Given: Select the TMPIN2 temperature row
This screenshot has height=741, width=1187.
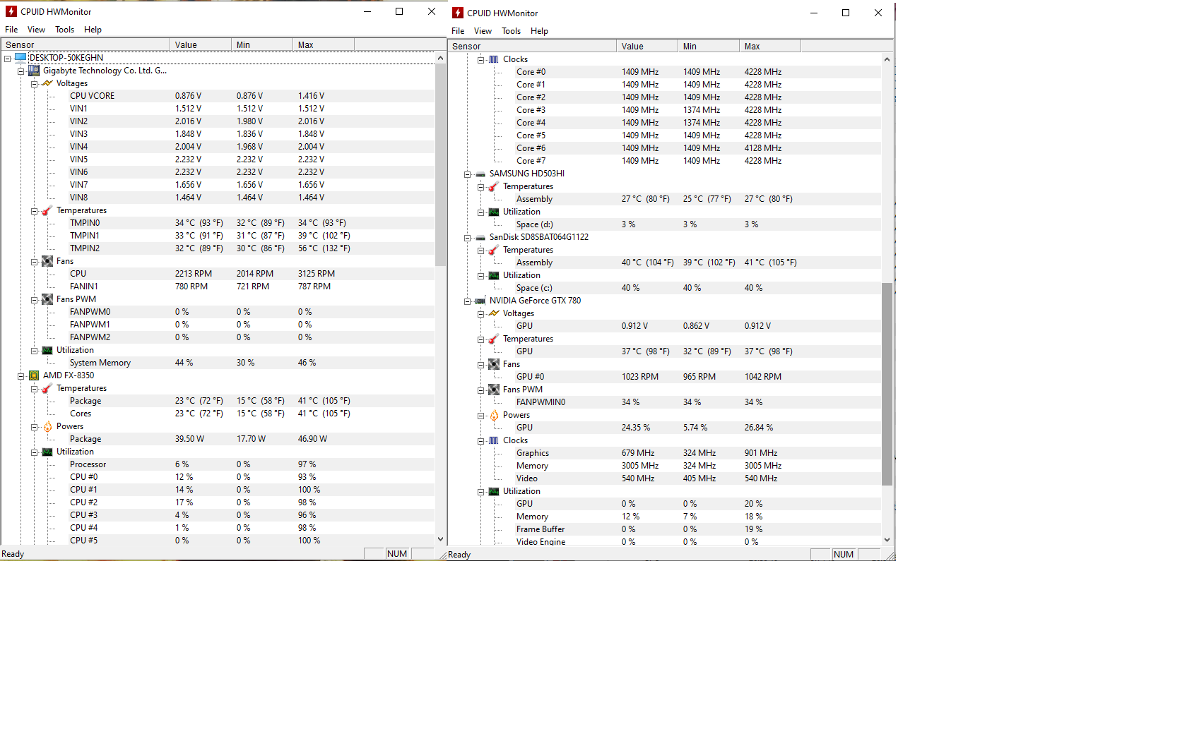Looking at the screenshot, I should click(x=218, y=248).
